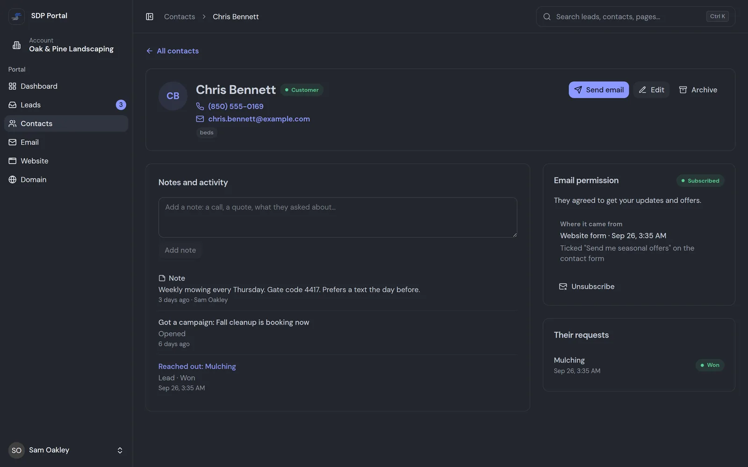
Task: Click the search magnifier icon
Action: click(x=547, y=17)
